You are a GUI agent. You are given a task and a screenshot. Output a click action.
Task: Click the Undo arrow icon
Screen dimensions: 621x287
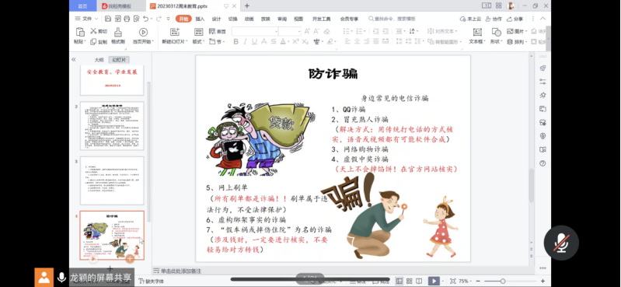pyautogui.click(x=146, y=19)
